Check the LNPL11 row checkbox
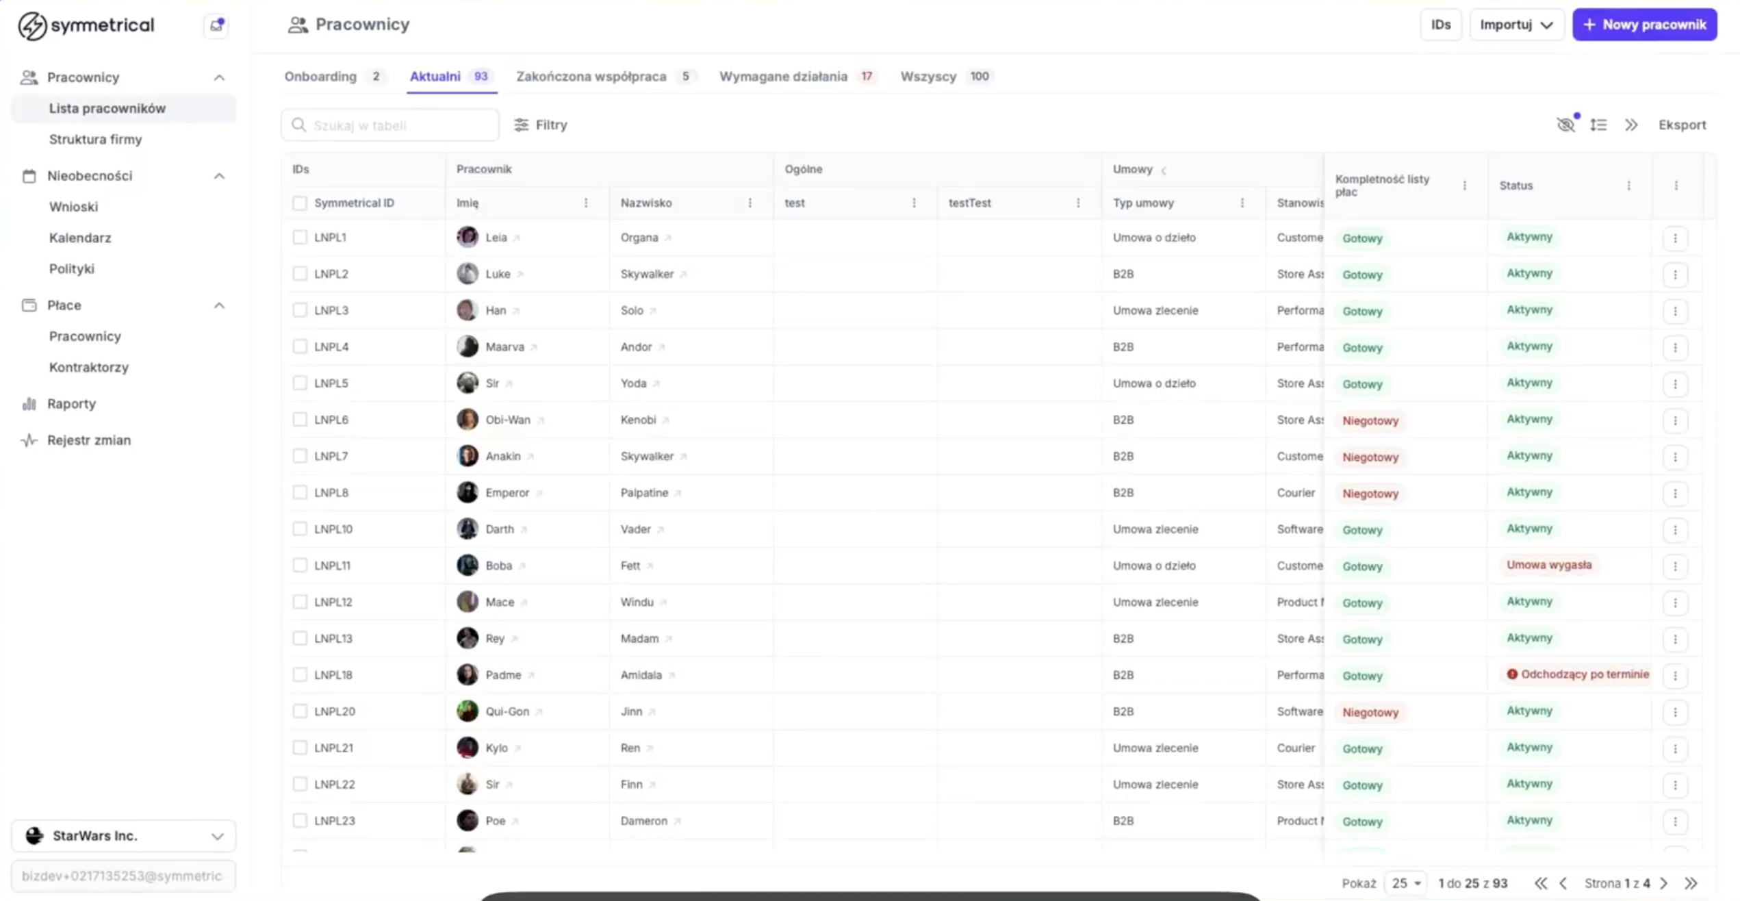 tap(300, 566)
